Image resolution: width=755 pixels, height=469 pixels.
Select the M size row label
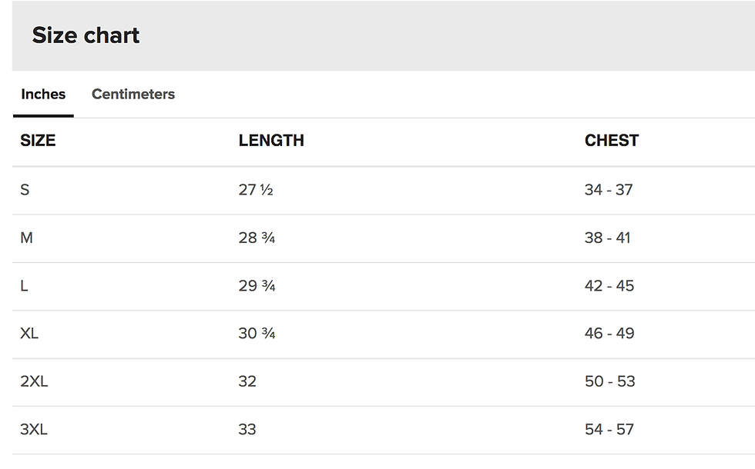(x=27, y=238)
